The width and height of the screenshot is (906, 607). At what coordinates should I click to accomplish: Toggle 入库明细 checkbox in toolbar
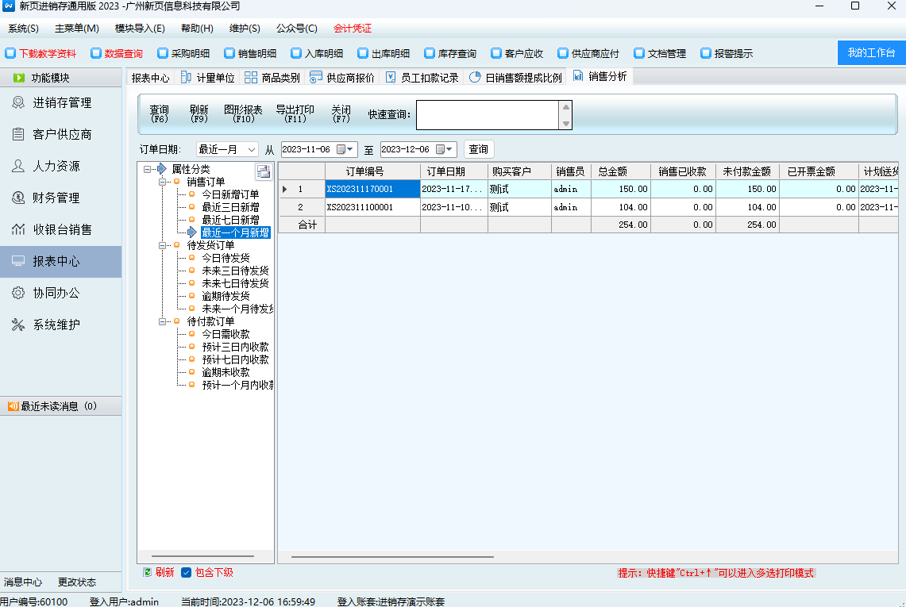point(296,53)
